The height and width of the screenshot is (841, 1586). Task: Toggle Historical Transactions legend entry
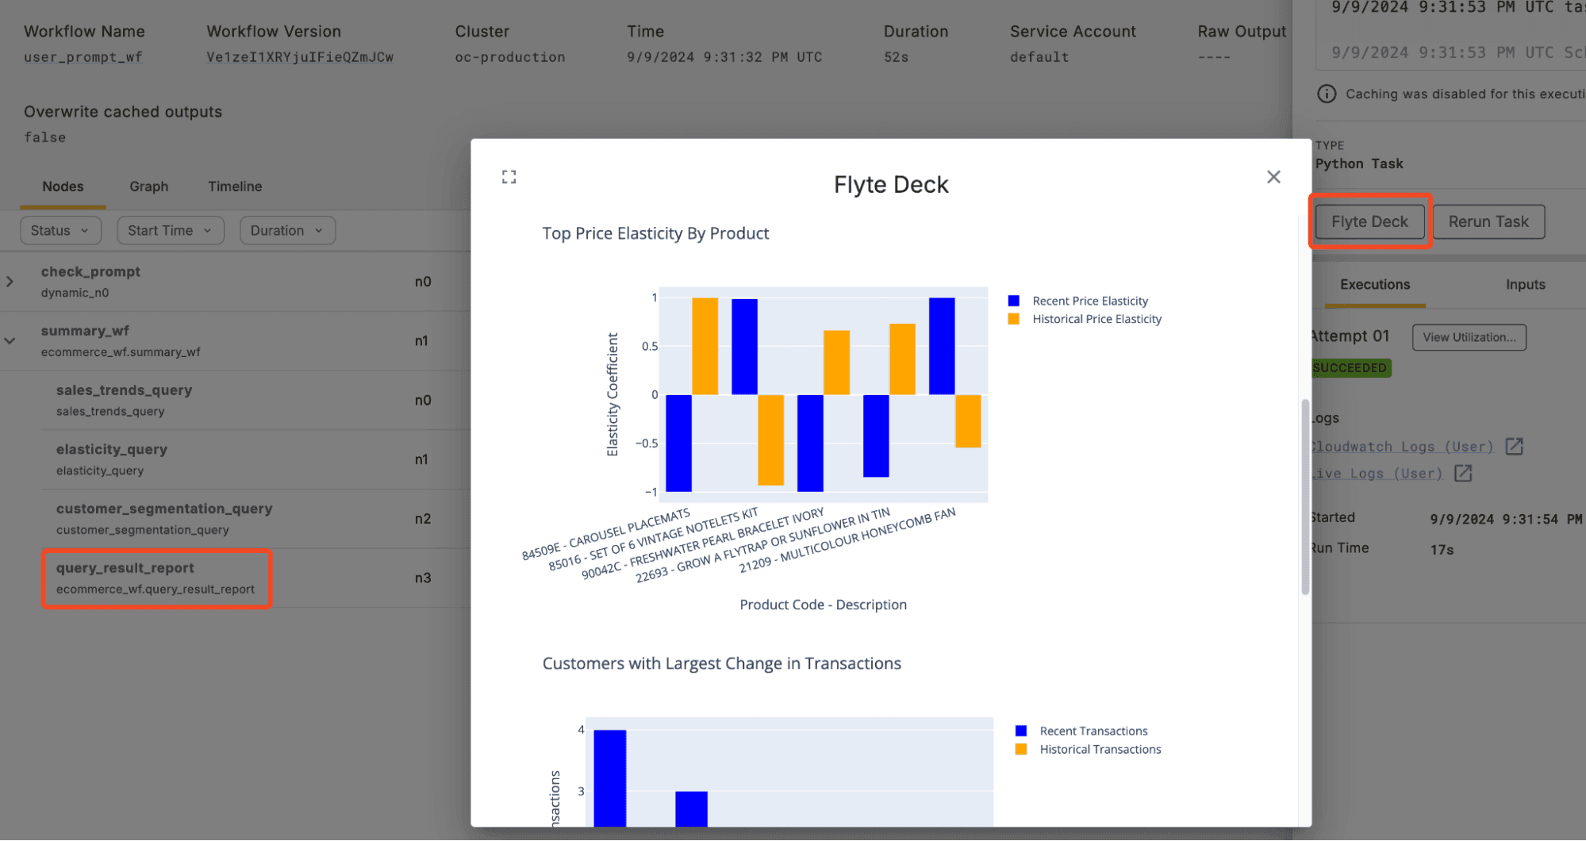pyautogui.click(x=1100, y=749)
